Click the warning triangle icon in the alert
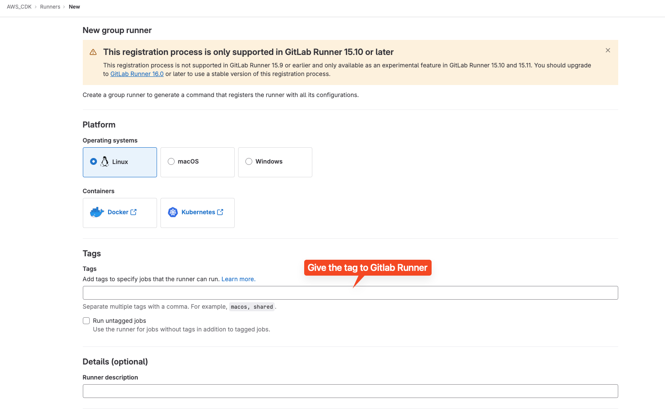Screen dimensions: 665x413 [93, 52]
